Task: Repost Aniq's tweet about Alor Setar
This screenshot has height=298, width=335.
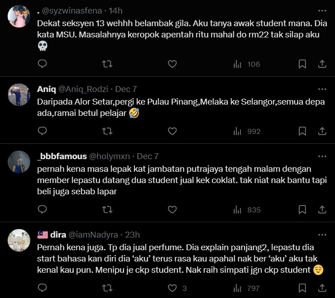Action: coord(107,131)
